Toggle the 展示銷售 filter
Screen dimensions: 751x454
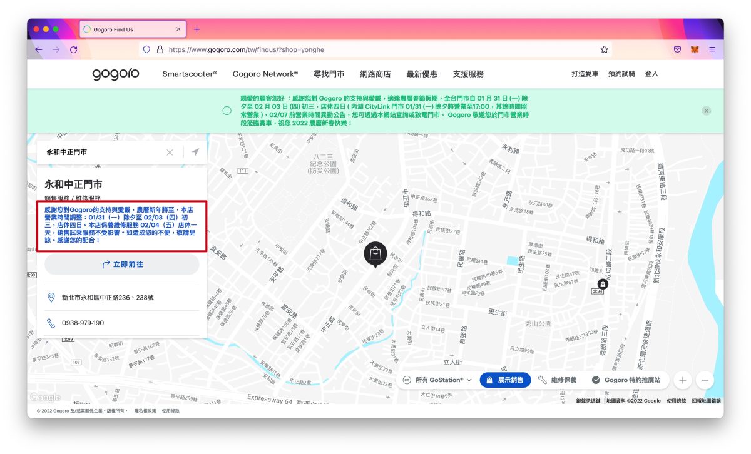(x=506, y=380)
